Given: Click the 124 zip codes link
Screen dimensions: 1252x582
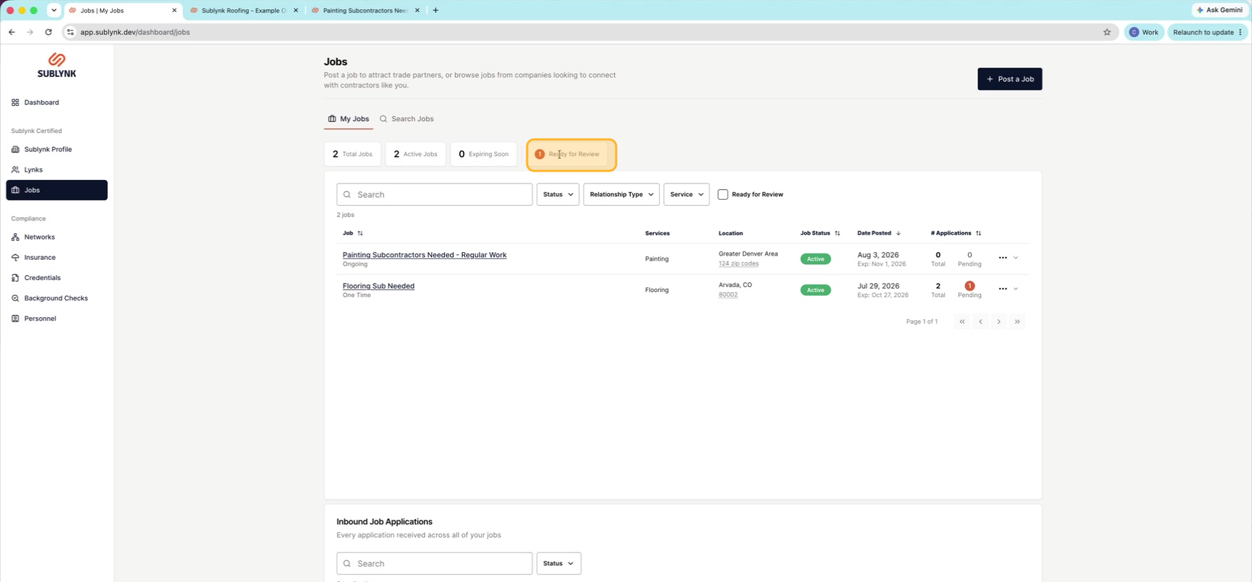Looking at the screenshot, I should 738,264.
